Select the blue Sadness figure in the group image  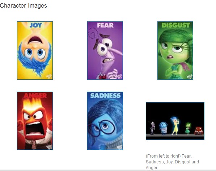(x=164, y=128)
